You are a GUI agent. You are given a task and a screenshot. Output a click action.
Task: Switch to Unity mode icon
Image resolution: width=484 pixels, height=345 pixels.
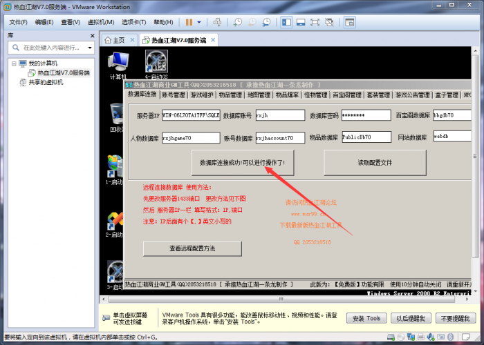[x=329, y=22]
